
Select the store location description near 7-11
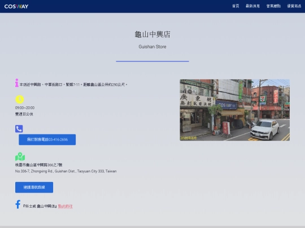tap(73, 84)
